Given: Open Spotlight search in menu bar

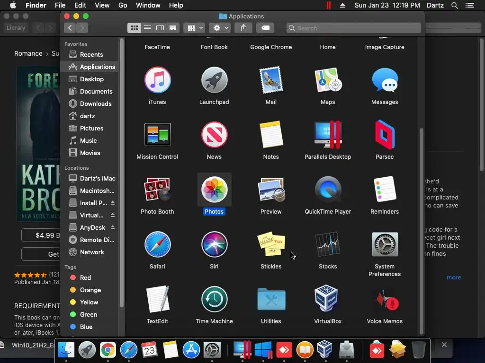Looking at the screenshot, I should click(x=454, y=5).
